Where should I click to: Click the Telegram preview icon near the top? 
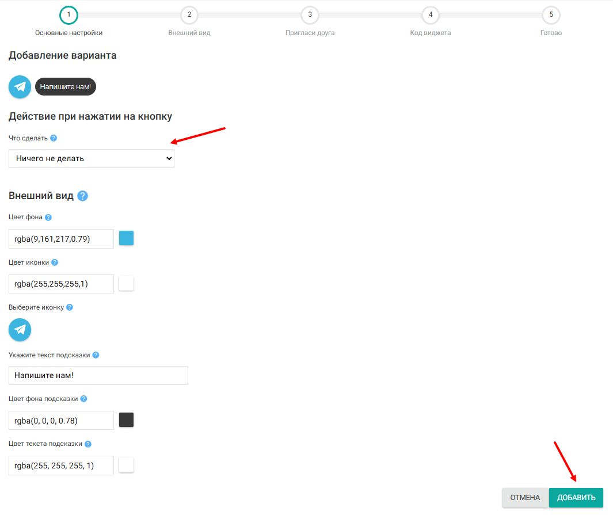click(20, 87)
